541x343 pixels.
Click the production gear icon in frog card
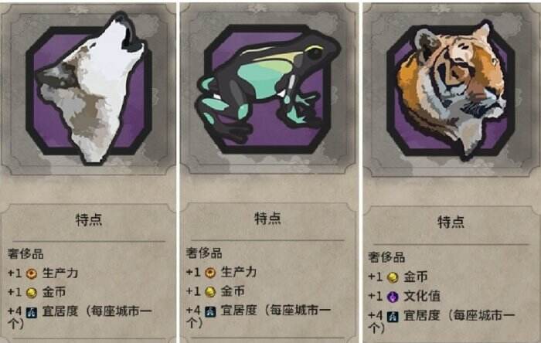coord(210,273)
